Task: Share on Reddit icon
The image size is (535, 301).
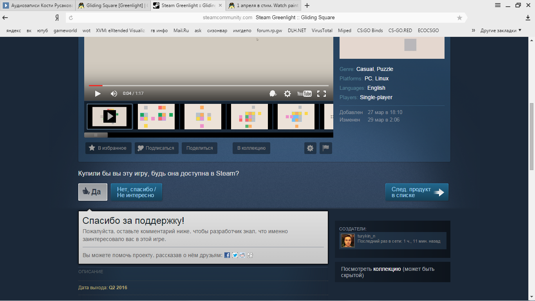Action: pyautogui.click(x=242, y=255)
